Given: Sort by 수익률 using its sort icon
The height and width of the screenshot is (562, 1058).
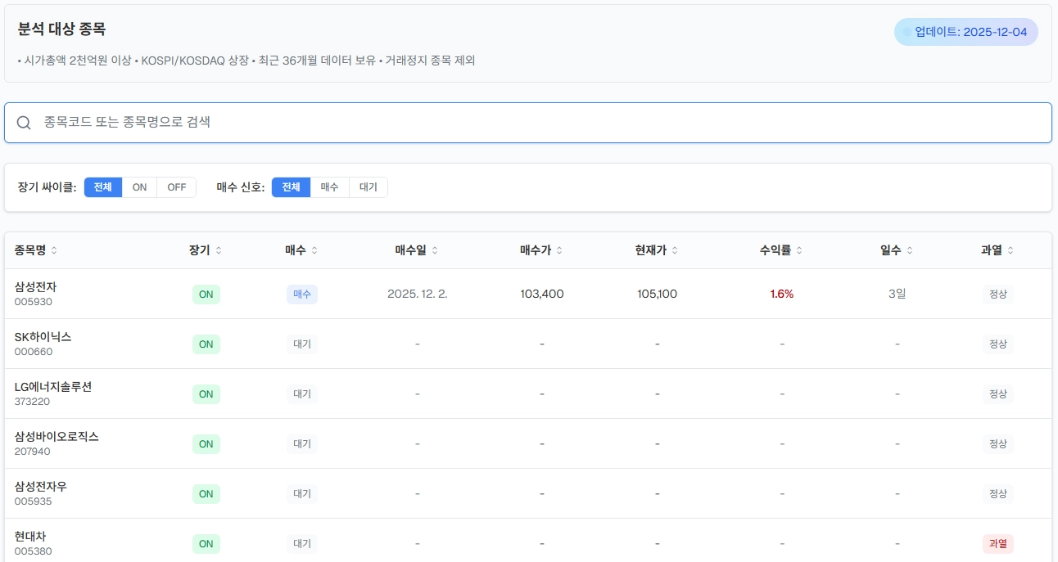Looking at the screenshot, I should 799,250.
